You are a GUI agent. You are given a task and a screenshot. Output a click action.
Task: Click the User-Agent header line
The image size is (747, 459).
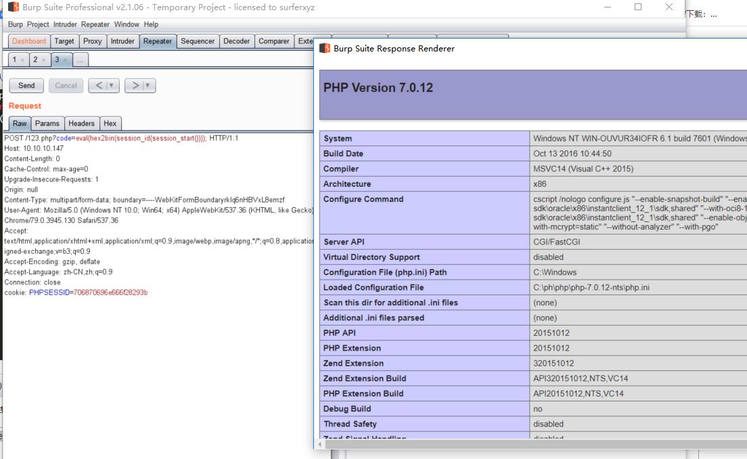pos(158,210)
